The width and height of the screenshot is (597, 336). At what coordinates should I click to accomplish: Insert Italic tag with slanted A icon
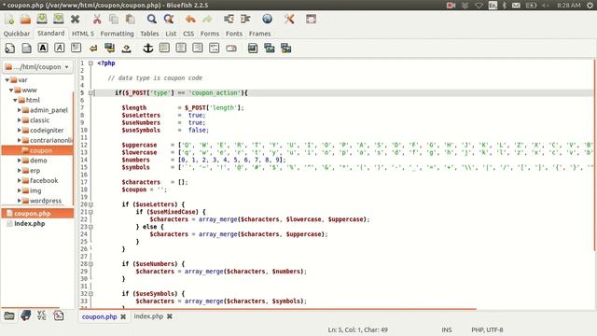coord(60,48)
